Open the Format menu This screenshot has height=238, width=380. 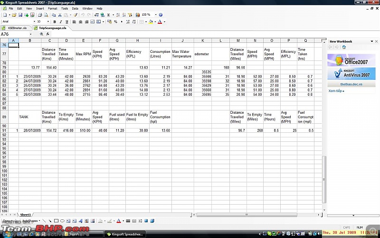52,9
